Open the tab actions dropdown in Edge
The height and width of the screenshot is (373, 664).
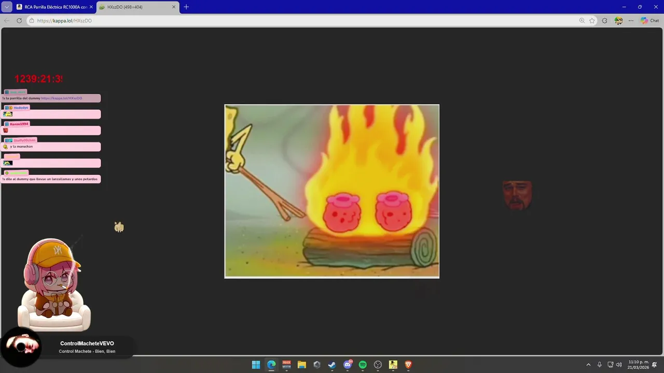click(x=7, y=7)
